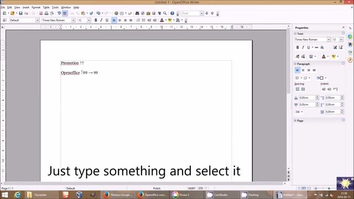Open the Navigator icon in toolbar

pyautogui.click(x=143, y=13)
